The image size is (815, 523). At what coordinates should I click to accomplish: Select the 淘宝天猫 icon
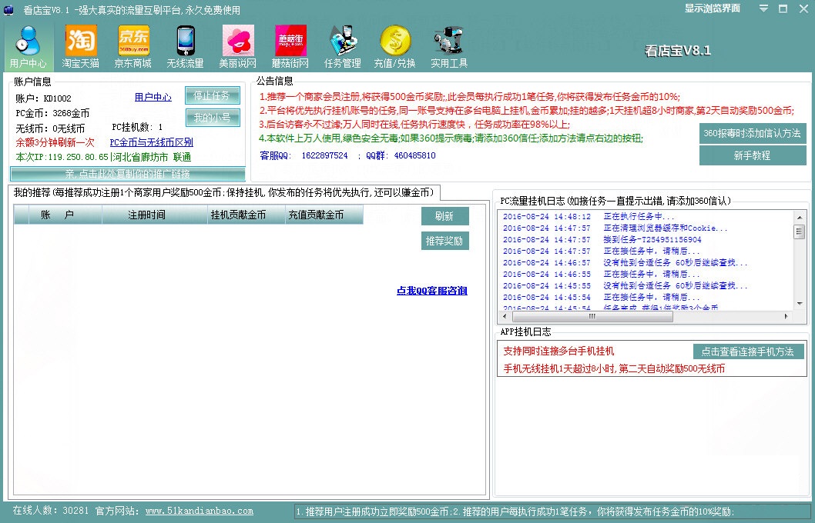(81, 45)
